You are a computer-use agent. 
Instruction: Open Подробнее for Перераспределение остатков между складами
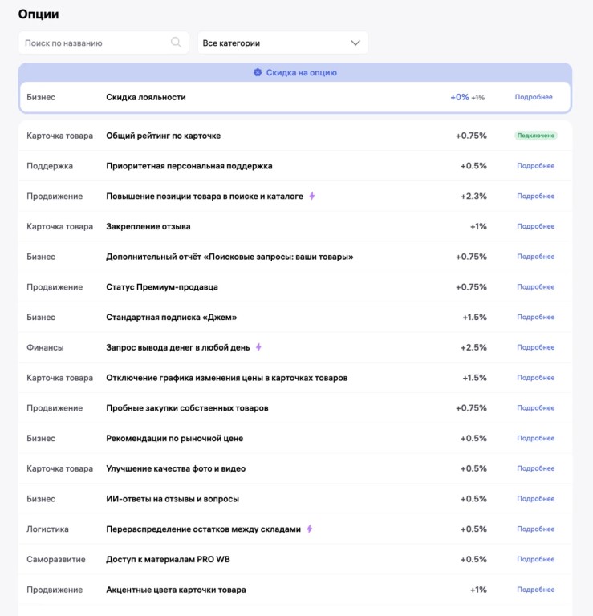[x=535, y=529]
